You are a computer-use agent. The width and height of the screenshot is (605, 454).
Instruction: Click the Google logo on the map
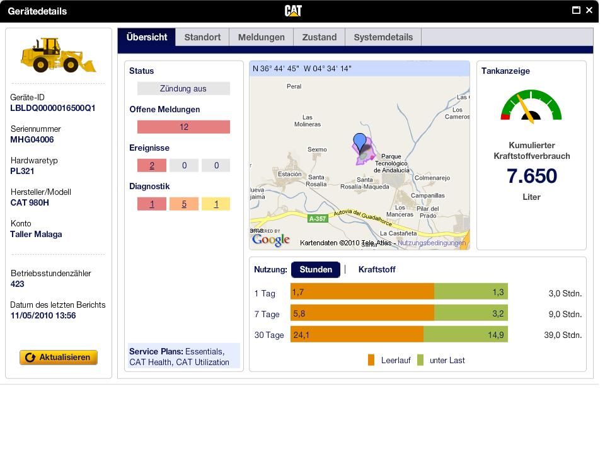pos(271,240)
